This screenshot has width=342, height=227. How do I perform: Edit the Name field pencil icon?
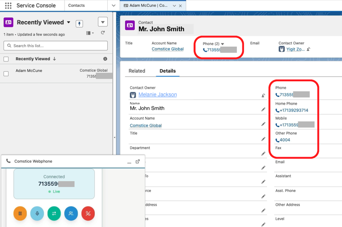coord(263,109)
